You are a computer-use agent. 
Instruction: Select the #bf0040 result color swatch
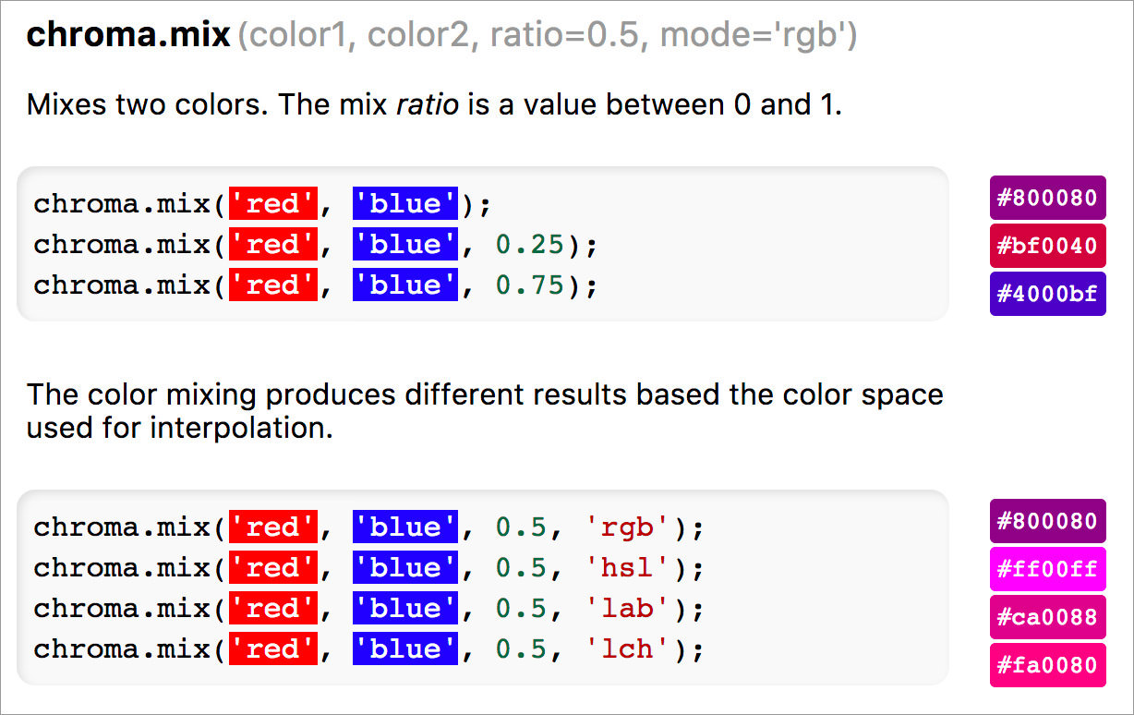click(1047, 247)
